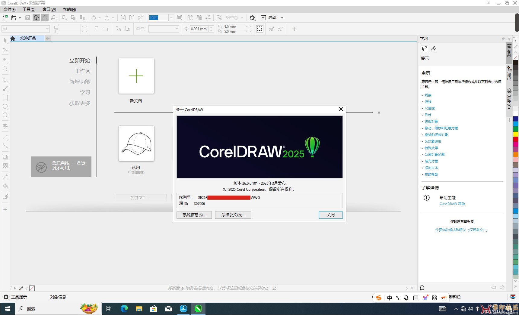Click the 法律公文(N)... button

click(233, 215)
